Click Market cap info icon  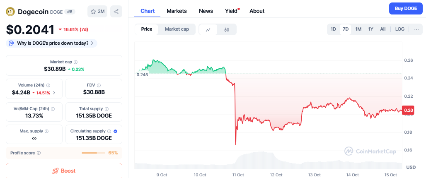75,62
